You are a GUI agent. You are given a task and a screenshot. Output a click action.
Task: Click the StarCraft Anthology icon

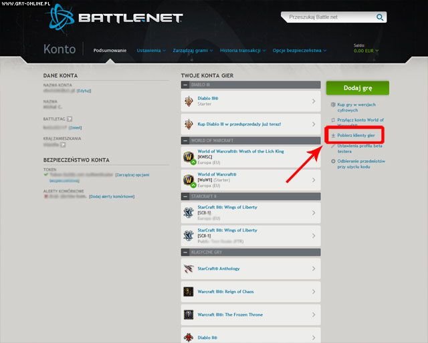(x=189, y=269)
